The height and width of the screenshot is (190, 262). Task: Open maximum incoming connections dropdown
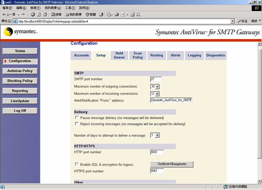click(x=157, y=94)
